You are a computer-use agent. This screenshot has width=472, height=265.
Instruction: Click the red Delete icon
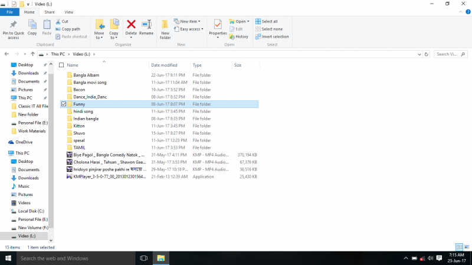131,24
